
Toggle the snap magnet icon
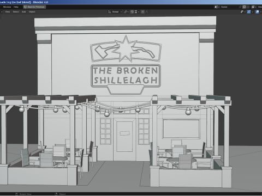coord(132,12)
